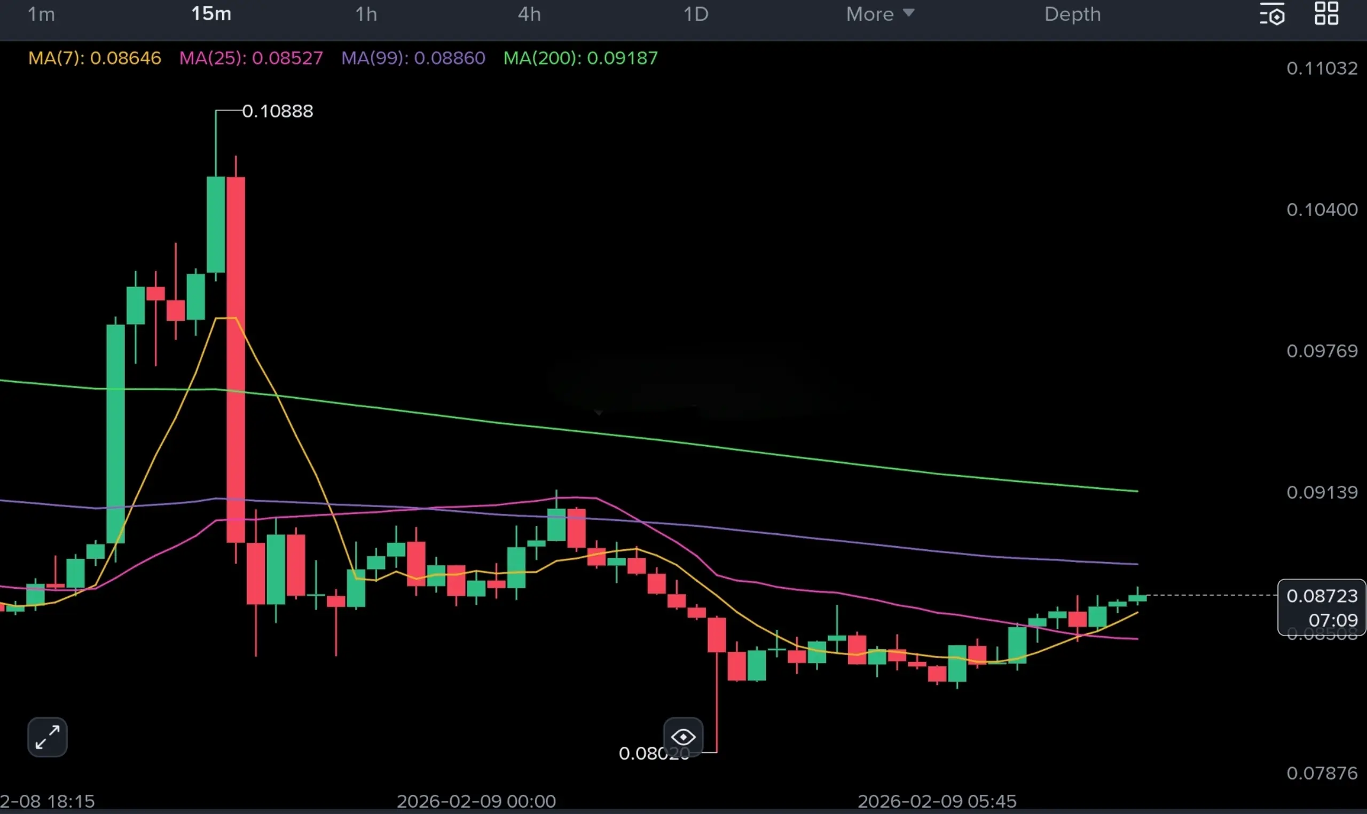
Task: Click the MA(99) indicator label
Action: [x=413, y=58]
